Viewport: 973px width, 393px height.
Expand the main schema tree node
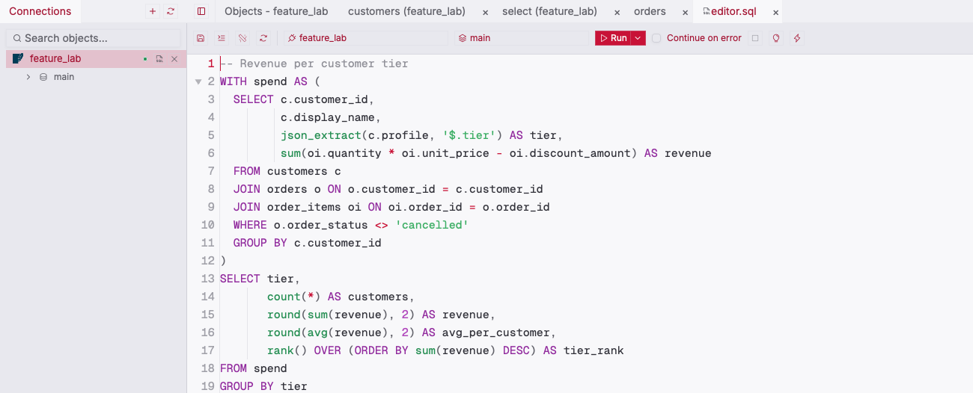coord(28,77)
